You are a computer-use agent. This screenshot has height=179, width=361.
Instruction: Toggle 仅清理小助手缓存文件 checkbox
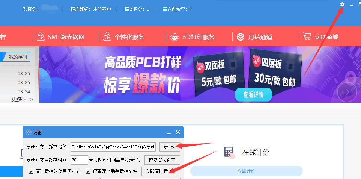(88, 171)
